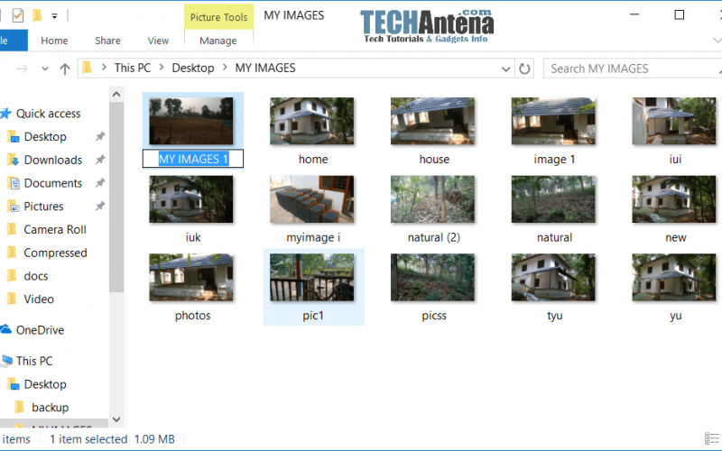Click pin icon next to Downloads
Image resolution: width=722 pixels, height=451 pixels.
pyautogui.click(x=100, y=160)
